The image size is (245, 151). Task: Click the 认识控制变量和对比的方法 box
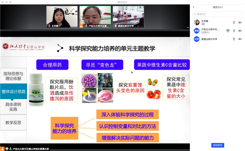pyautogui.click(x=127, y=126)
